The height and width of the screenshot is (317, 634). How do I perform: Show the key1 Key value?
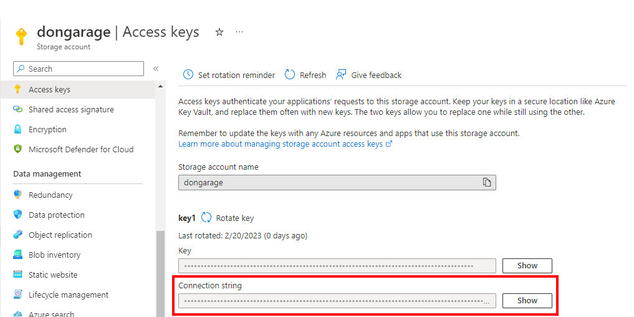(x=527, y=266)
